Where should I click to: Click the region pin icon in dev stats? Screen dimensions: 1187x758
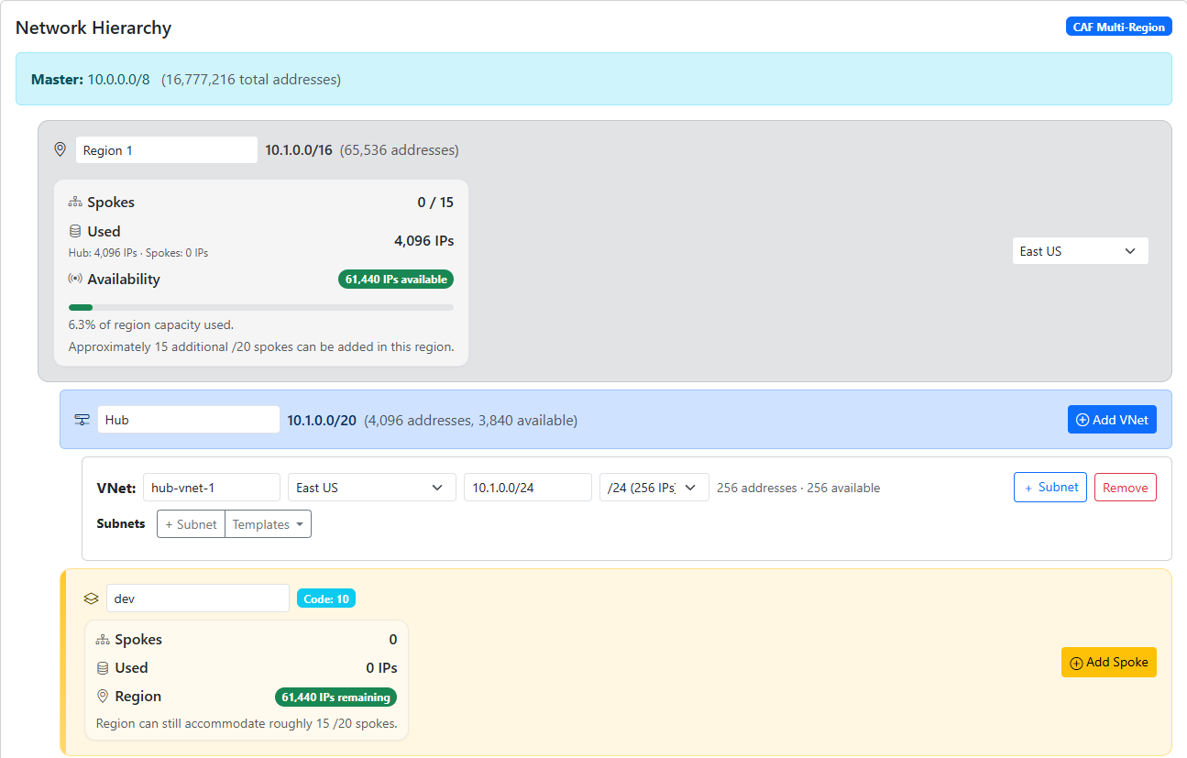pos(103,696)
